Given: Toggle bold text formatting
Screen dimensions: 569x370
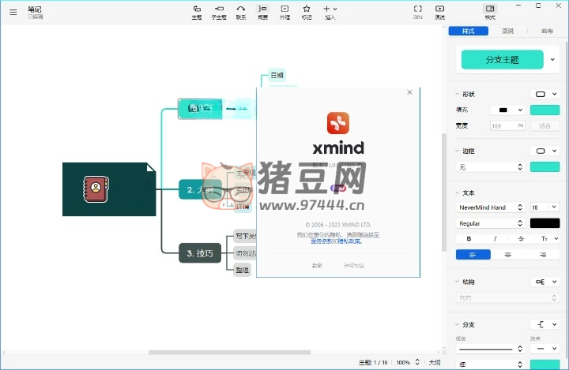Looking at the screenshot, I should [469, 238].
